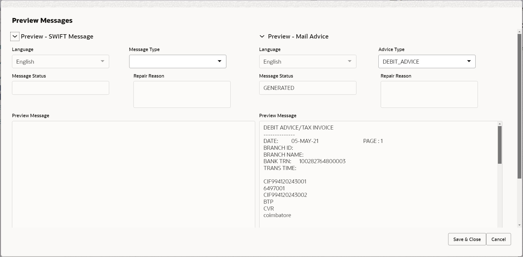The image size is (523, 257).
Task: Focus the SWIFT Repair Reason text box
Action: pos(182,94)
